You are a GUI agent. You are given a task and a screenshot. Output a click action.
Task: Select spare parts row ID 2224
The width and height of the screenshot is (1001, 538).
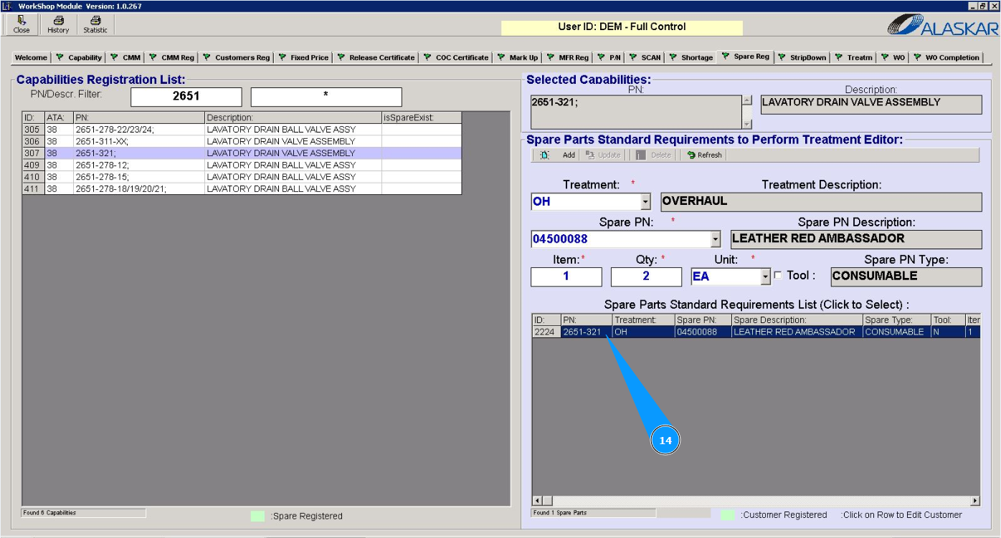[x=756, y=332]
